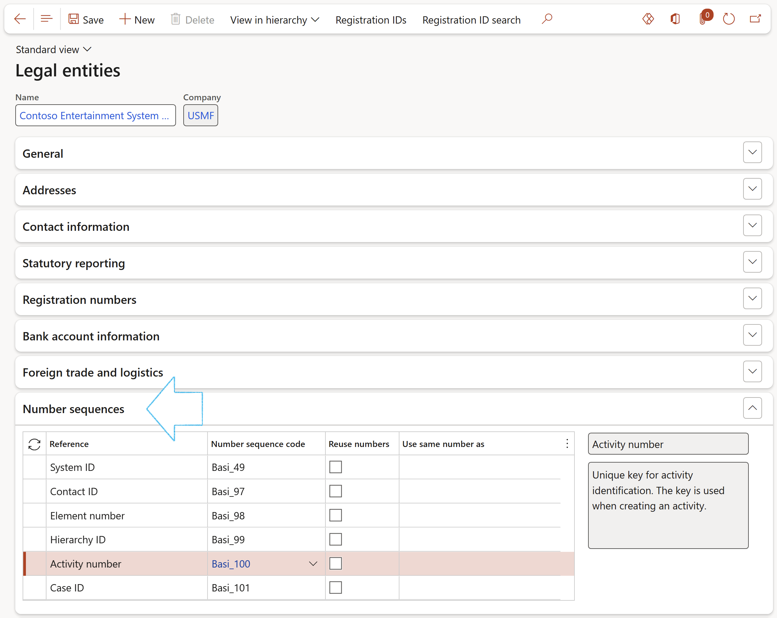Click the page refresh icon in toolbar
This screenshot has width=777, height=618.
point(729,19)
